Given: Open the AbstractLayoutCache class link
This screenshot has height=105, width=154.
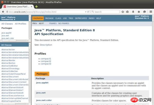Looking at the screenshot, I should (11, 101).
